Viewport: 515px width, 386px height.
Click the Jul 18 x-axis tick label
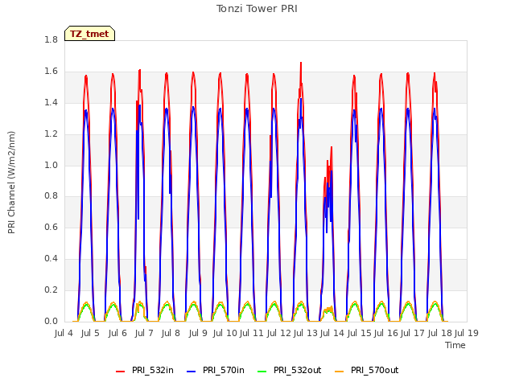click(x=440, y=333)
